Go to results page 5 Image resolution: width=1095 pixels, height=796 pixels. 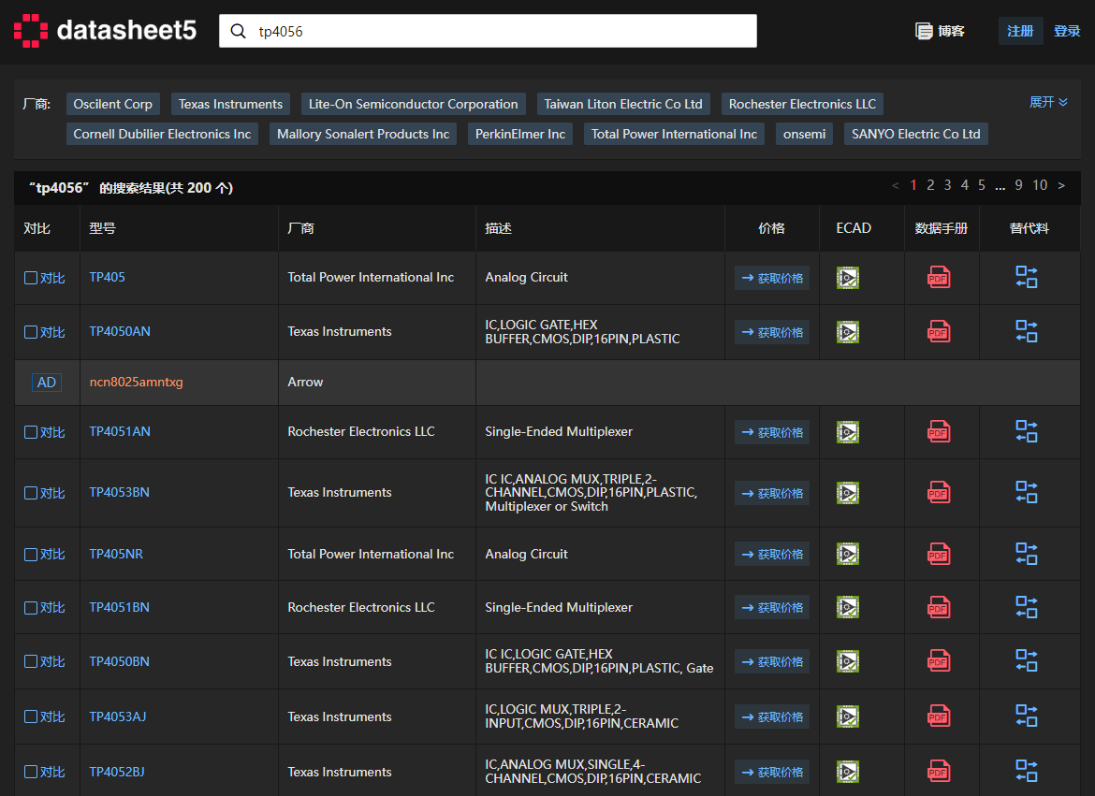pyautogui.click(x=981, y=185)
